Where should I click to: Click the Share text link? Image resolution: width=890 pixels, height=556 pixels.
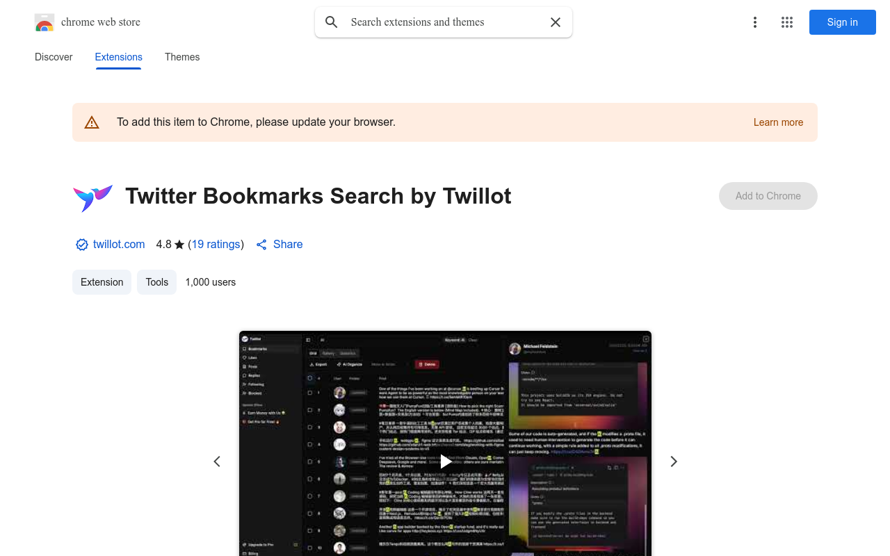pyautogui.click(x=288, y=245)
